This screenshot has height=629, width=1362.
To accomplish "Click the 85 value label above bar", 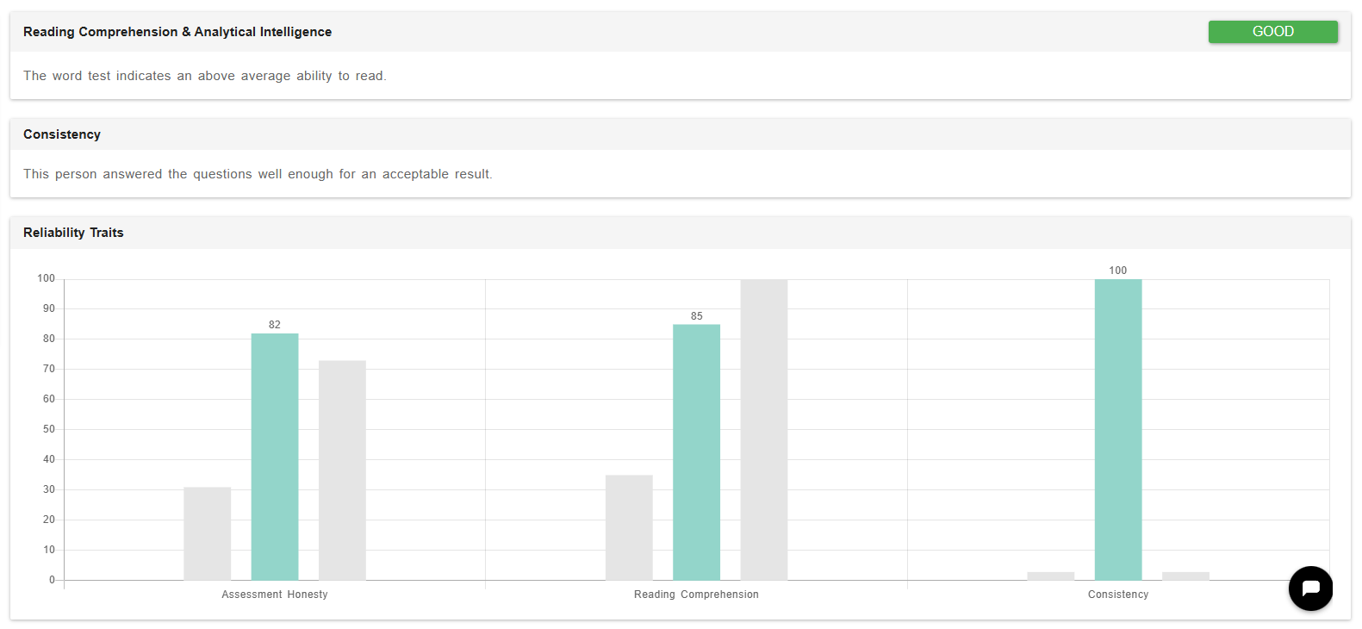I will tap(696, 316).
